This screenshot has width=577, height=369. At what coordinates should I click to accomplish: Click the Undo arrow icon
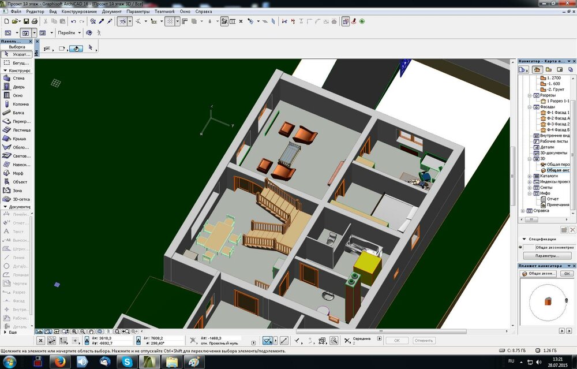[x=73, y=21]
